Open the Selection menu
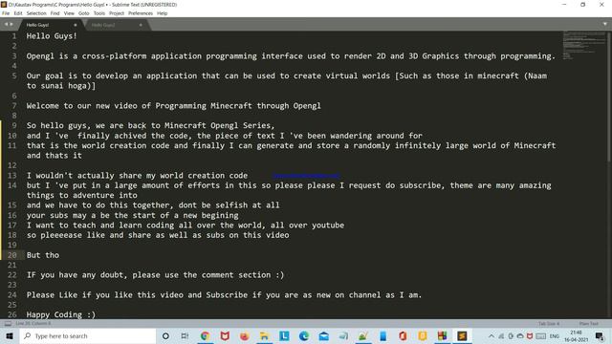Screen dimensions: 612x344 (x=36, y=13)
